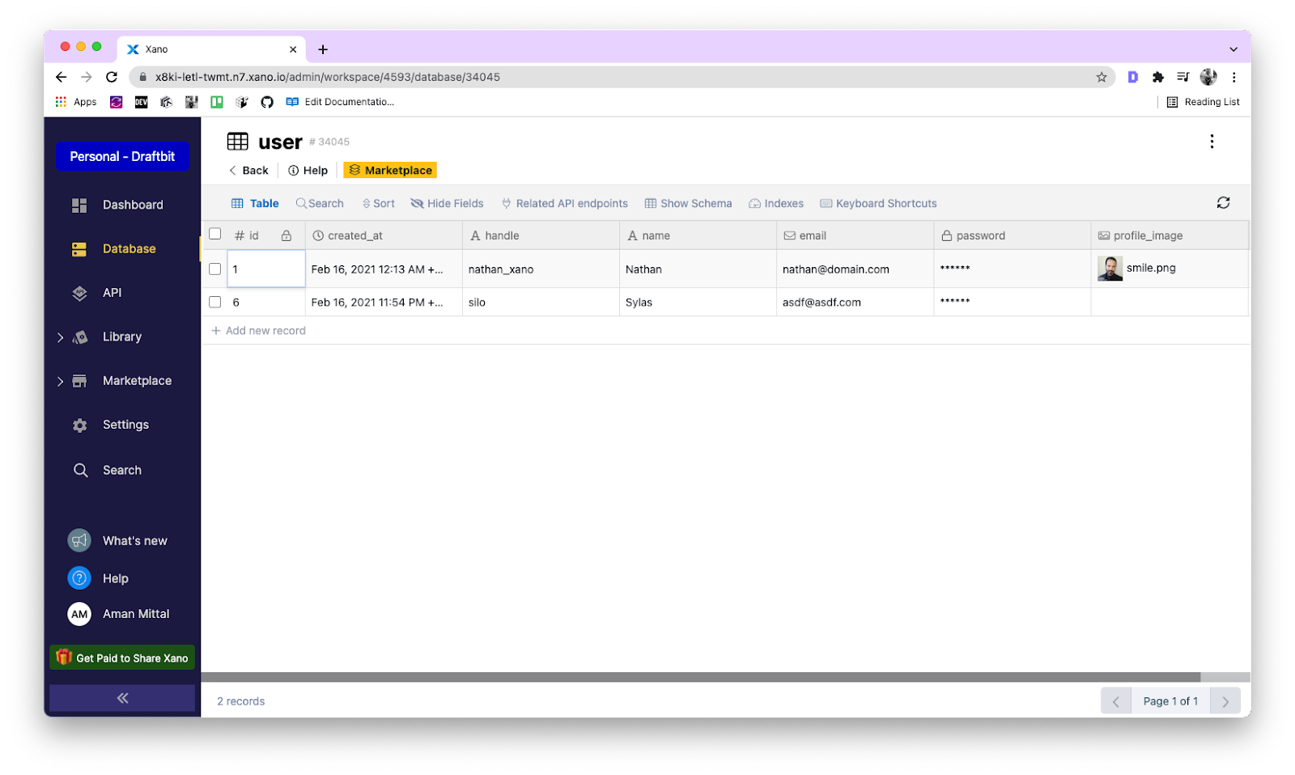Click the horizontal table scrollbar
This screenshot has width=1295, height=775.
700,677
